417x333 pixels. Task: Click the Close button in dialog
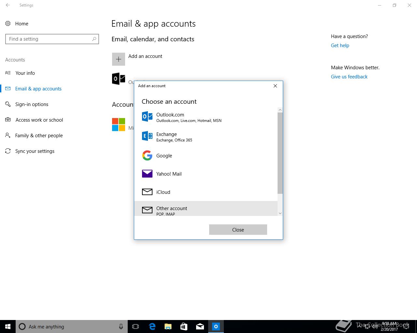click(238, 230)
